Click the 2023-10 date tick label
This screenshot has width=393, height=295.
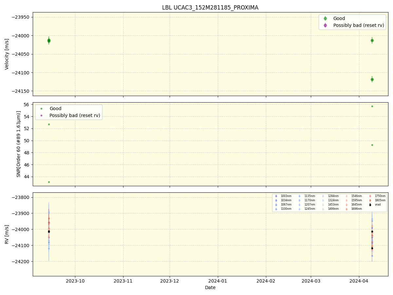click(75, 281)
